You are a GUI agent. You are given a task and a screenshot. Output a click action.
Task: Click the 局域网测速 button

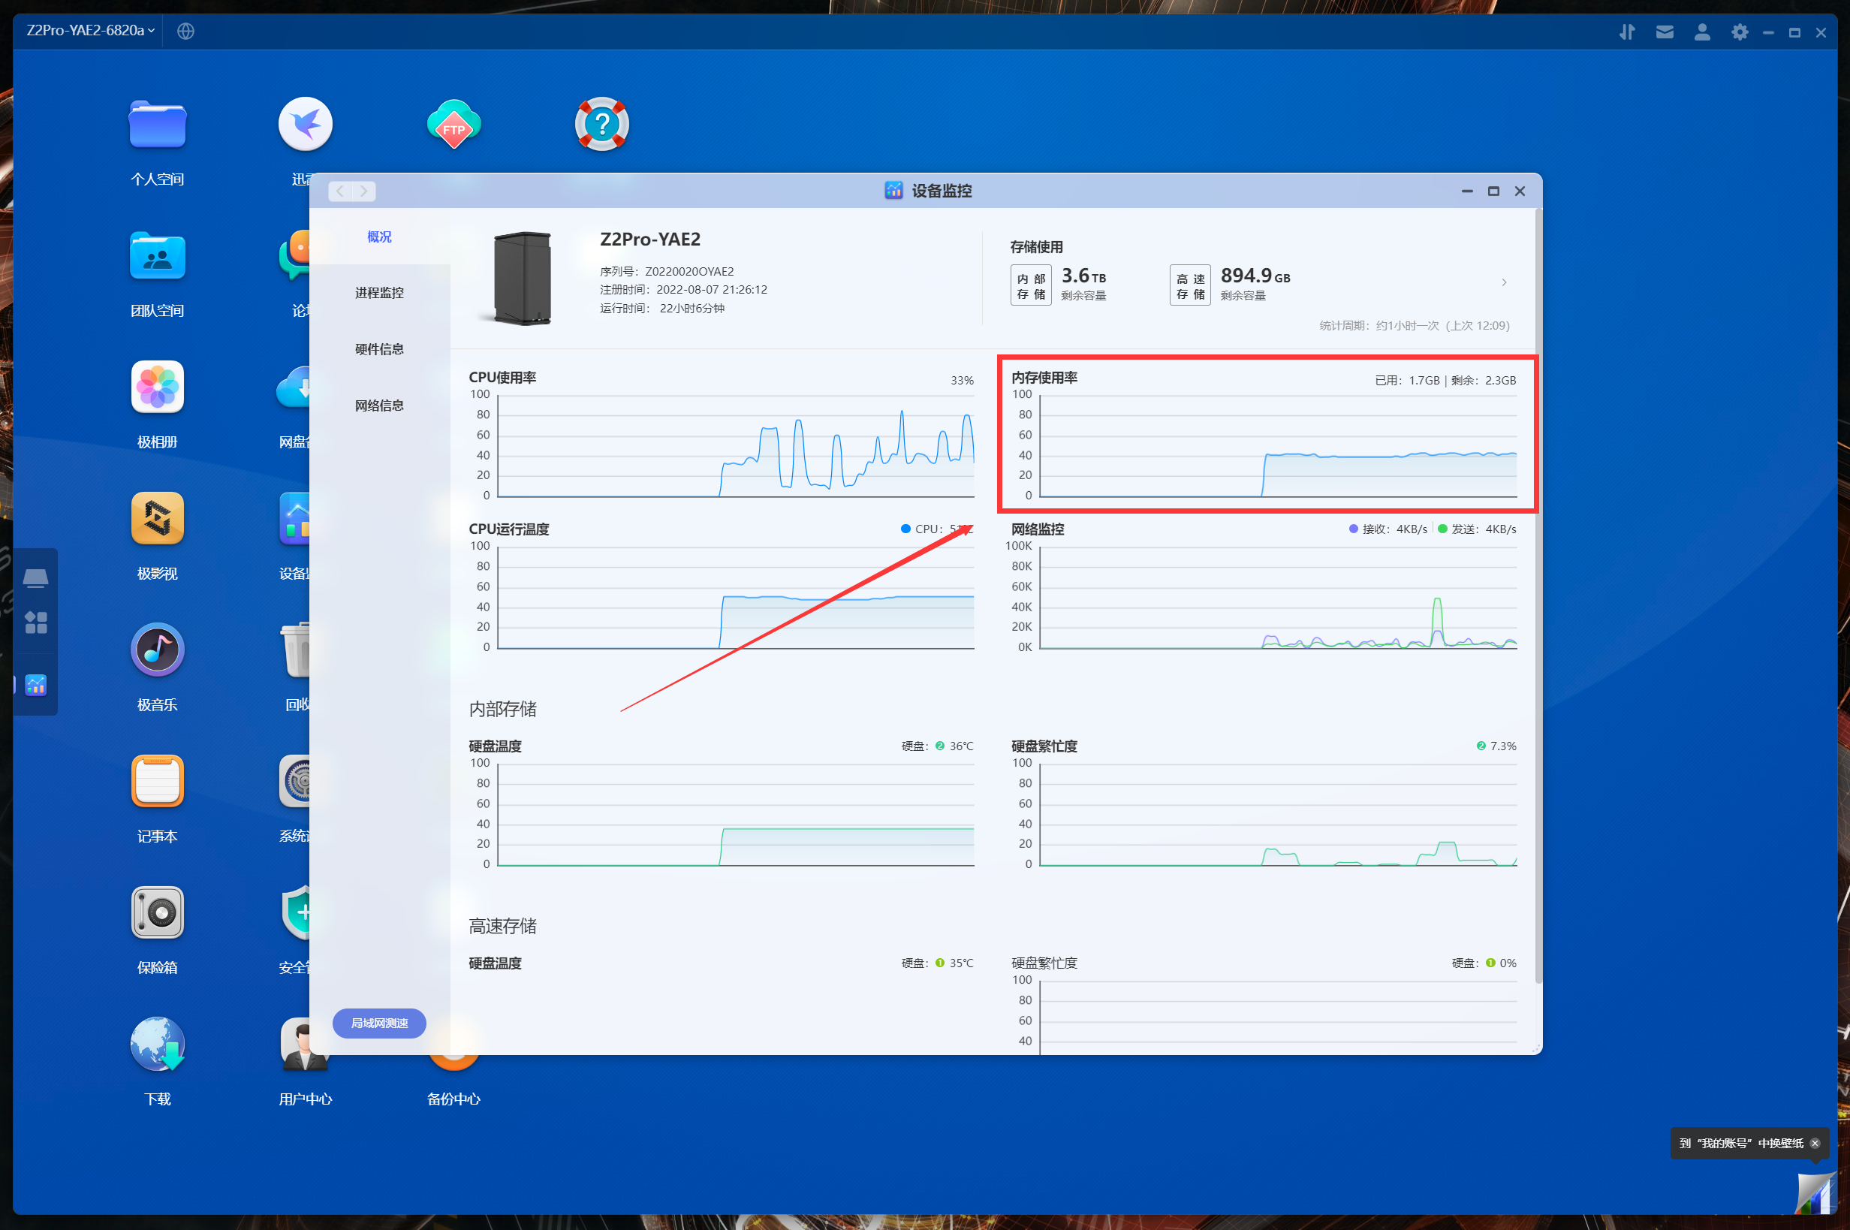[x=378, y=1023]
